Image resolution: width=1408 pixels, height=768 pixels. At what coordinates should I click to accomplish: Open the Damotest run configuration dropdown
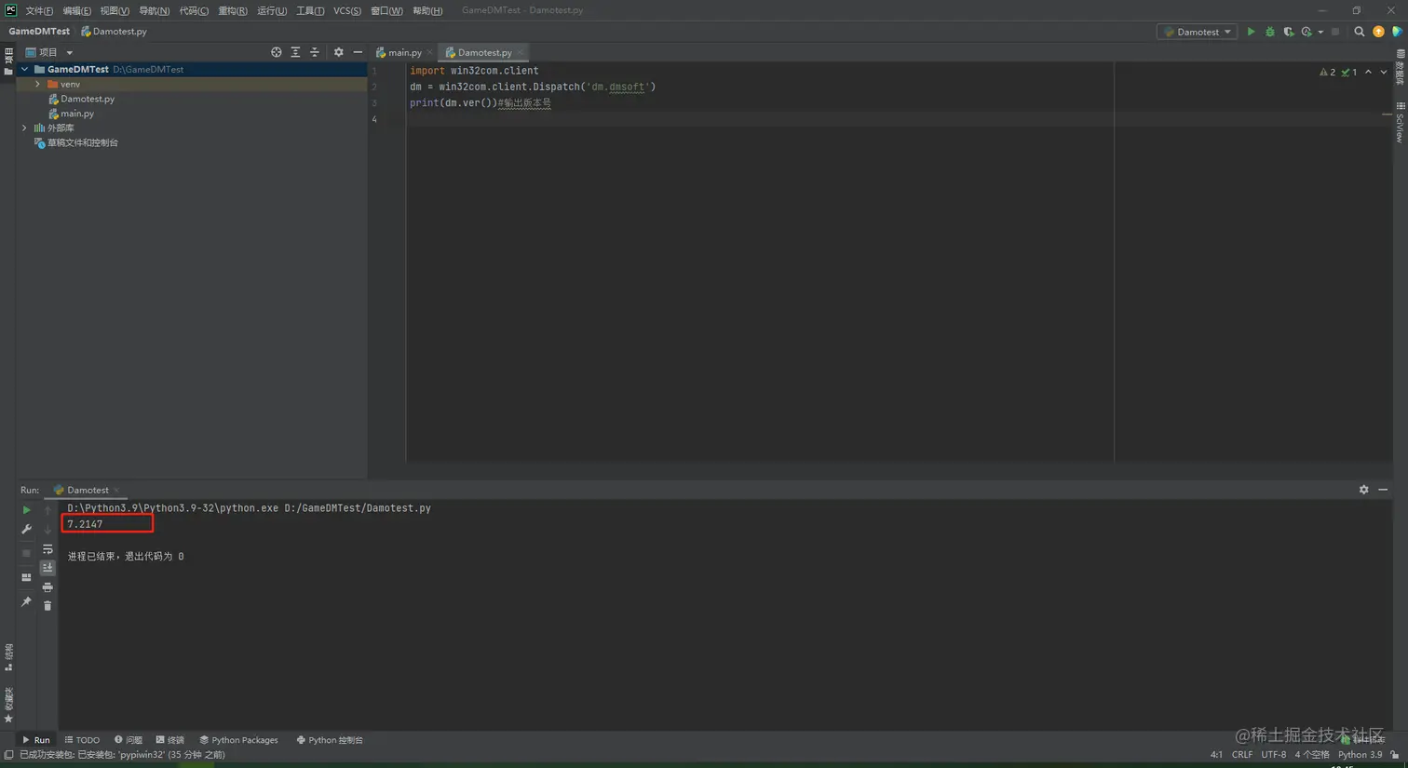coord(1198,32)
